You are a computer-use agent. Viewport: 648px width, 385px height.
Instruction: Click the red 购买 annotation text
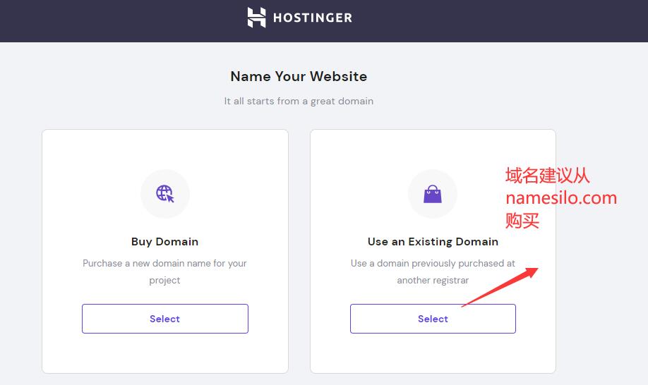tap(522, 221)
